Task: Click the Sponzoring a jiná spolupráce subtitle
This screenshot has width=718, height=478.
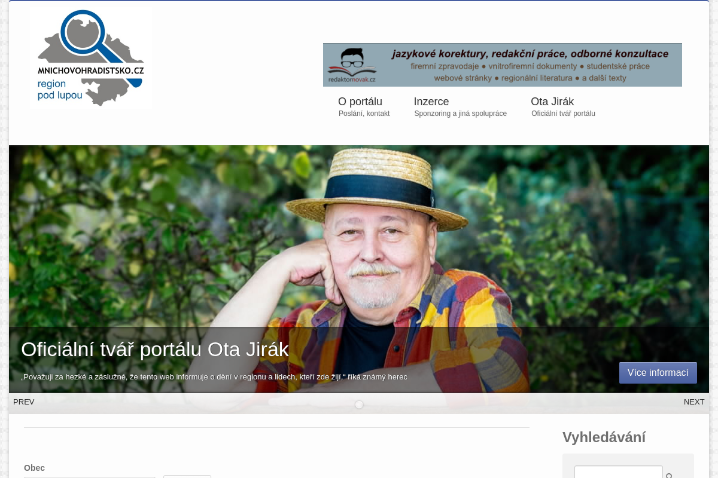Action: pos(461,114)
